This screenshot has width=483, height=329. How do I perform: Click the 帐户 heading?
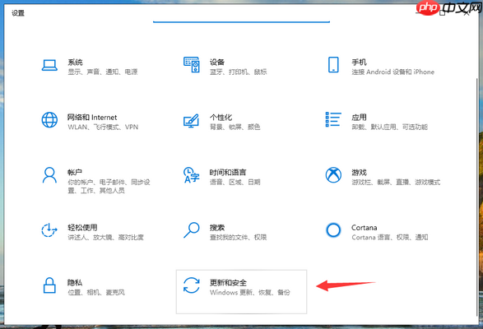[x=75, y=173]
